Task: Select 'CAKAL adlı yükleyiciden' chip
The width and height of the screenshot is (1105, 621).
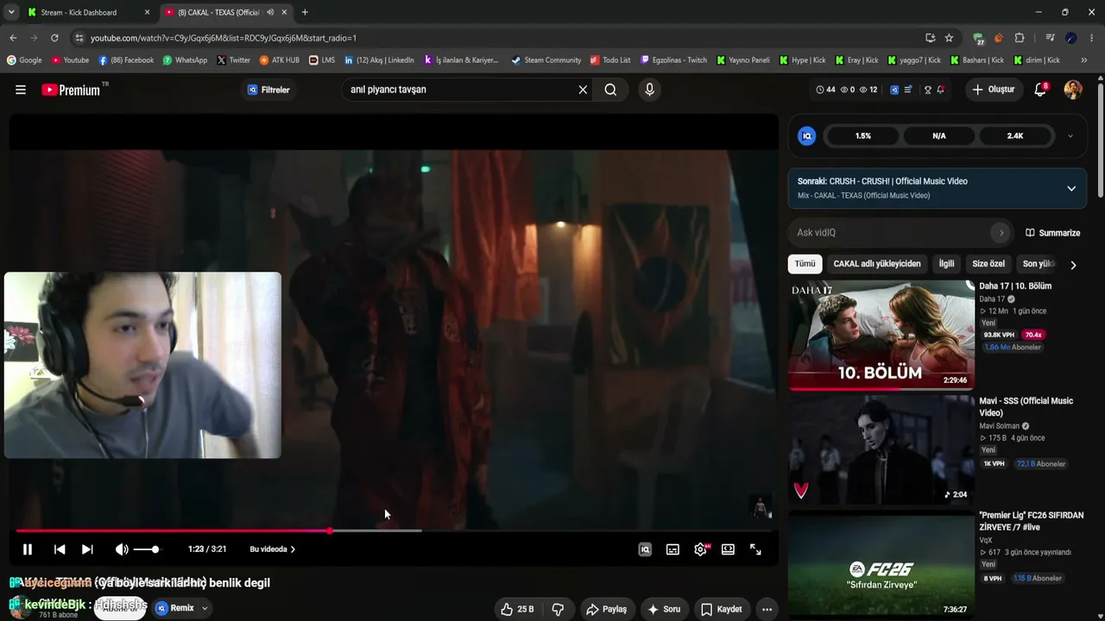Action: click(x=877, y=264)
